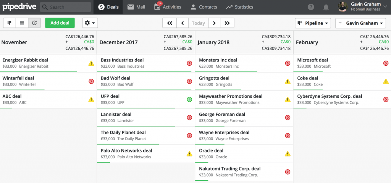Viewport: 391px width, 183px height.
Task: Click red arrow icon on George Foreman deal
Action: click(288, 117)
